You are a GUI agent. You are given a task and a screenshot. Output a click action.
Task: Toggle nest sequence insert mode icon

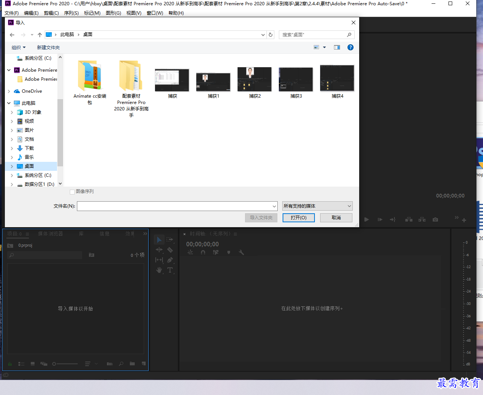[x=190, y=253]
